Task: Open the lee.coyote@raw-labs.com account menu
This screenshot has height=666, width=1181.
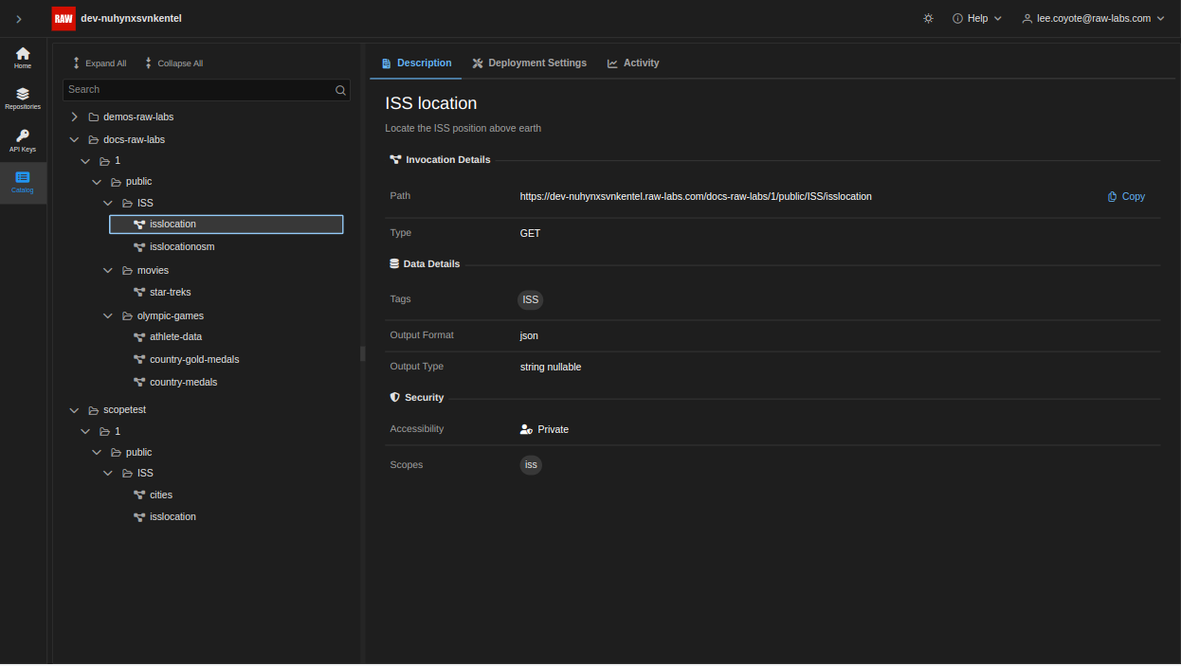Action: point(1093,18)
